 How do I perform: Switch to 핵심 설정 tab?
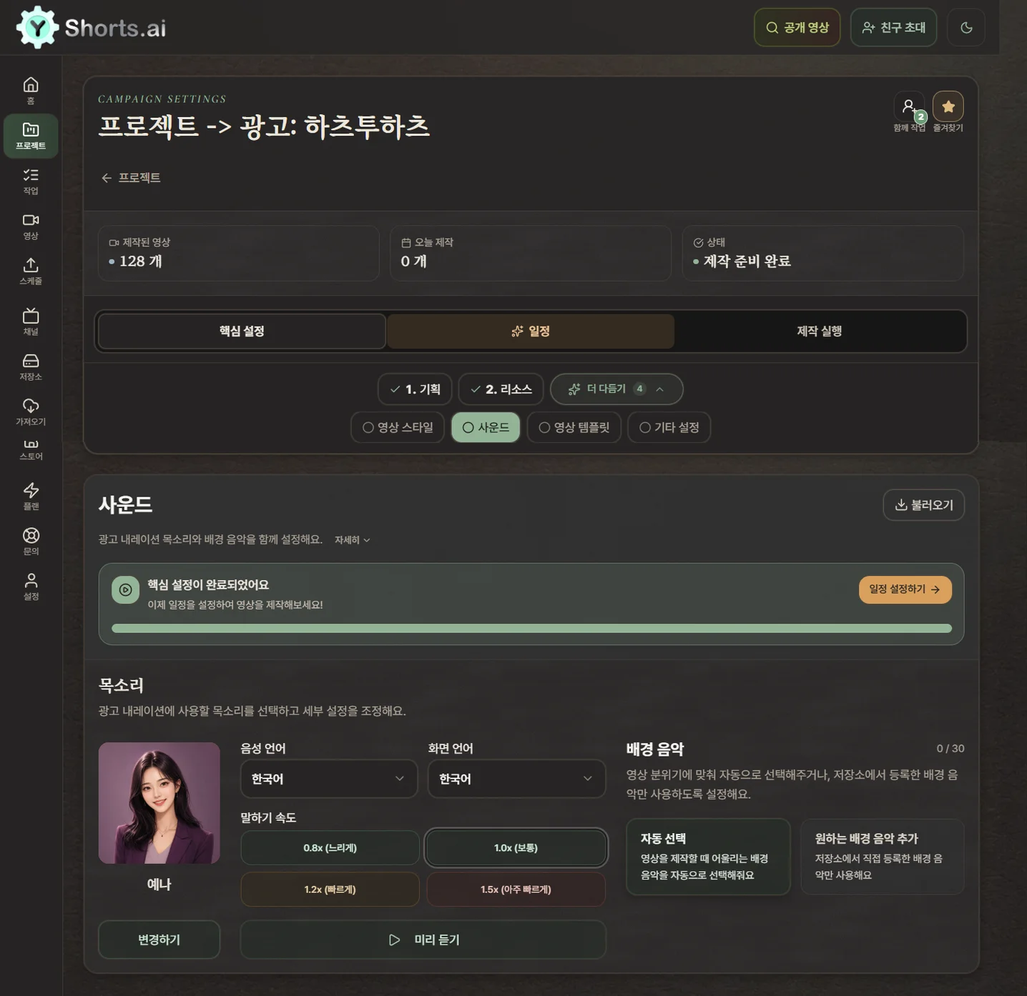[x=242, y=331]
